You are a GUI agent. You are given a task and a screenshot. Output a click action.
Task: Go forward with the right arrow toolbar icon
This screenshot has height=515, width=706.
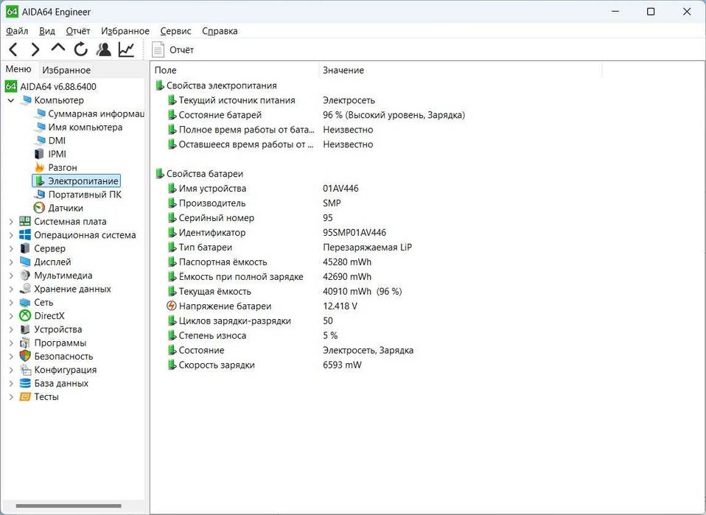click(x=35, y=49)
